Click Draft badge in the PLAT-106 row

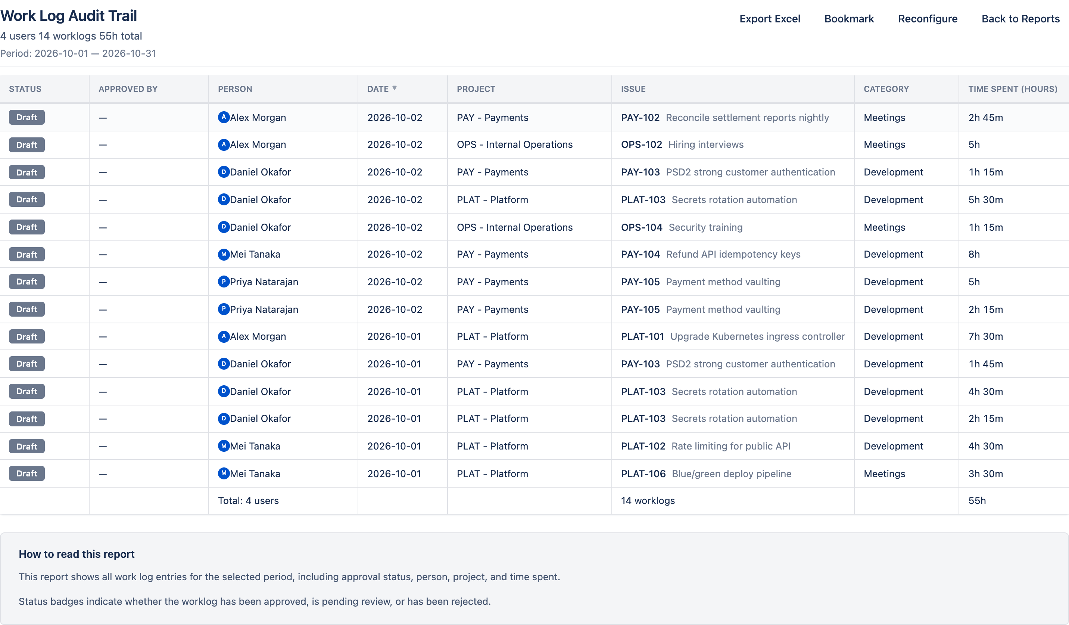click(x=27, y=473)
